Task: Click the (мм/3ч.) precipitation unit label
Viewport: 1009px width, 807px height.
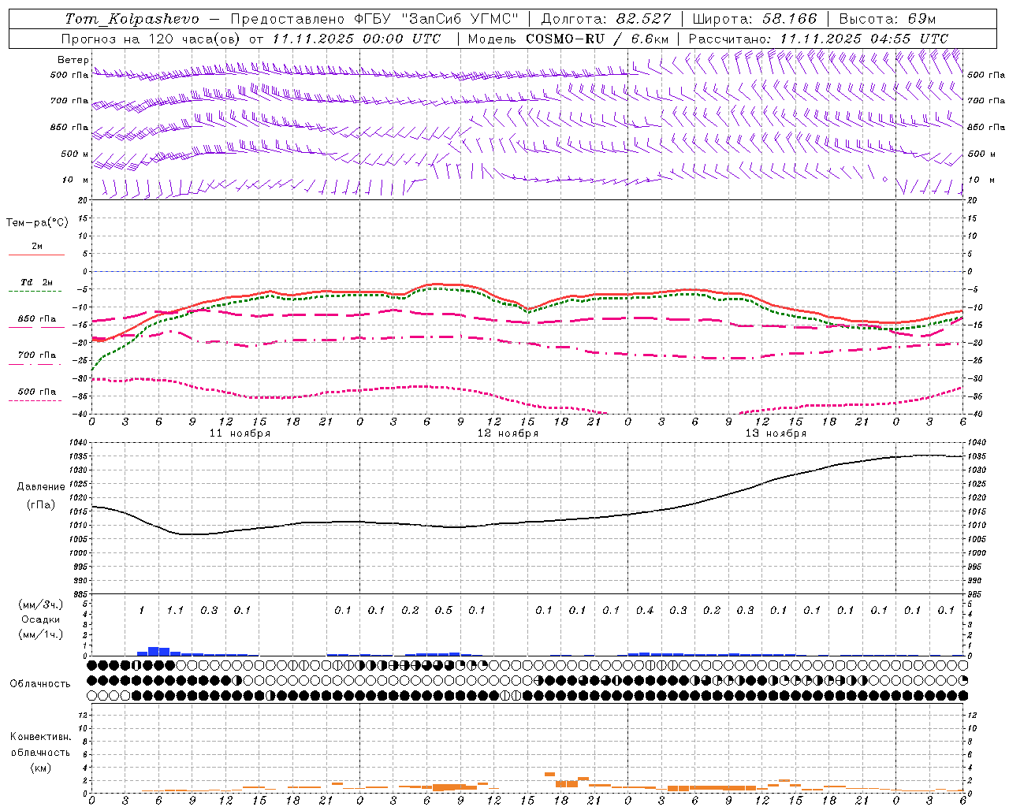Action: tap(41, 604)
